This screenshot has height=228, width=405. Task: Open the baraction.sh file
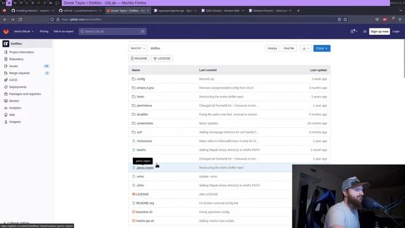[144, 212]
